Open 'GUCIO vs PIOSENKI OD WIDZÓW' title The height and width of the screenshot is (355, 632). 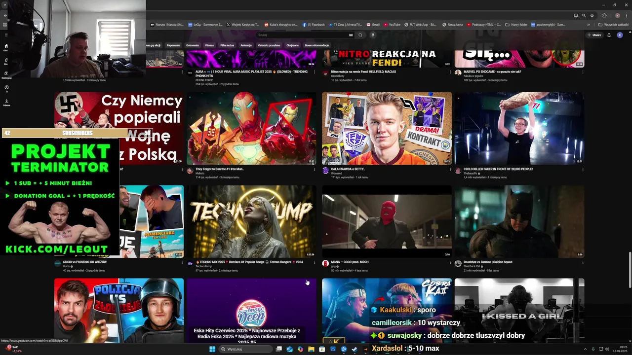tap(84, 262)
